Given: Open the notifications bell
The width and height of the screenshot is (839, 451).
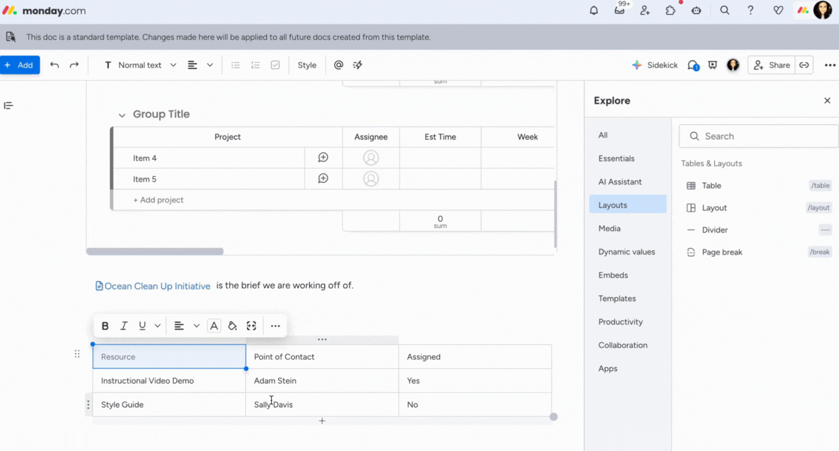Looking at the screenshot, I should point(594,11).
